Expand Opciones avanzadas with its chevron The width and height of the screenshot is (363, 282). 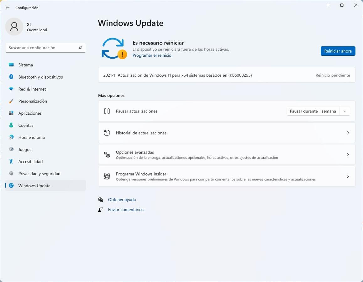pos(348,155)
